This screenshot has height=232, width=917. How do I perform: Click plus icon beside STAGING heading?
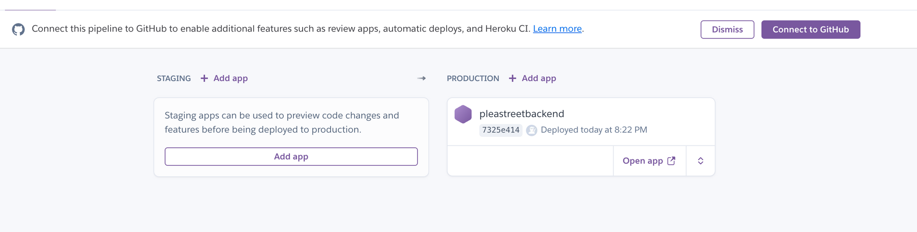coord(204,79)
